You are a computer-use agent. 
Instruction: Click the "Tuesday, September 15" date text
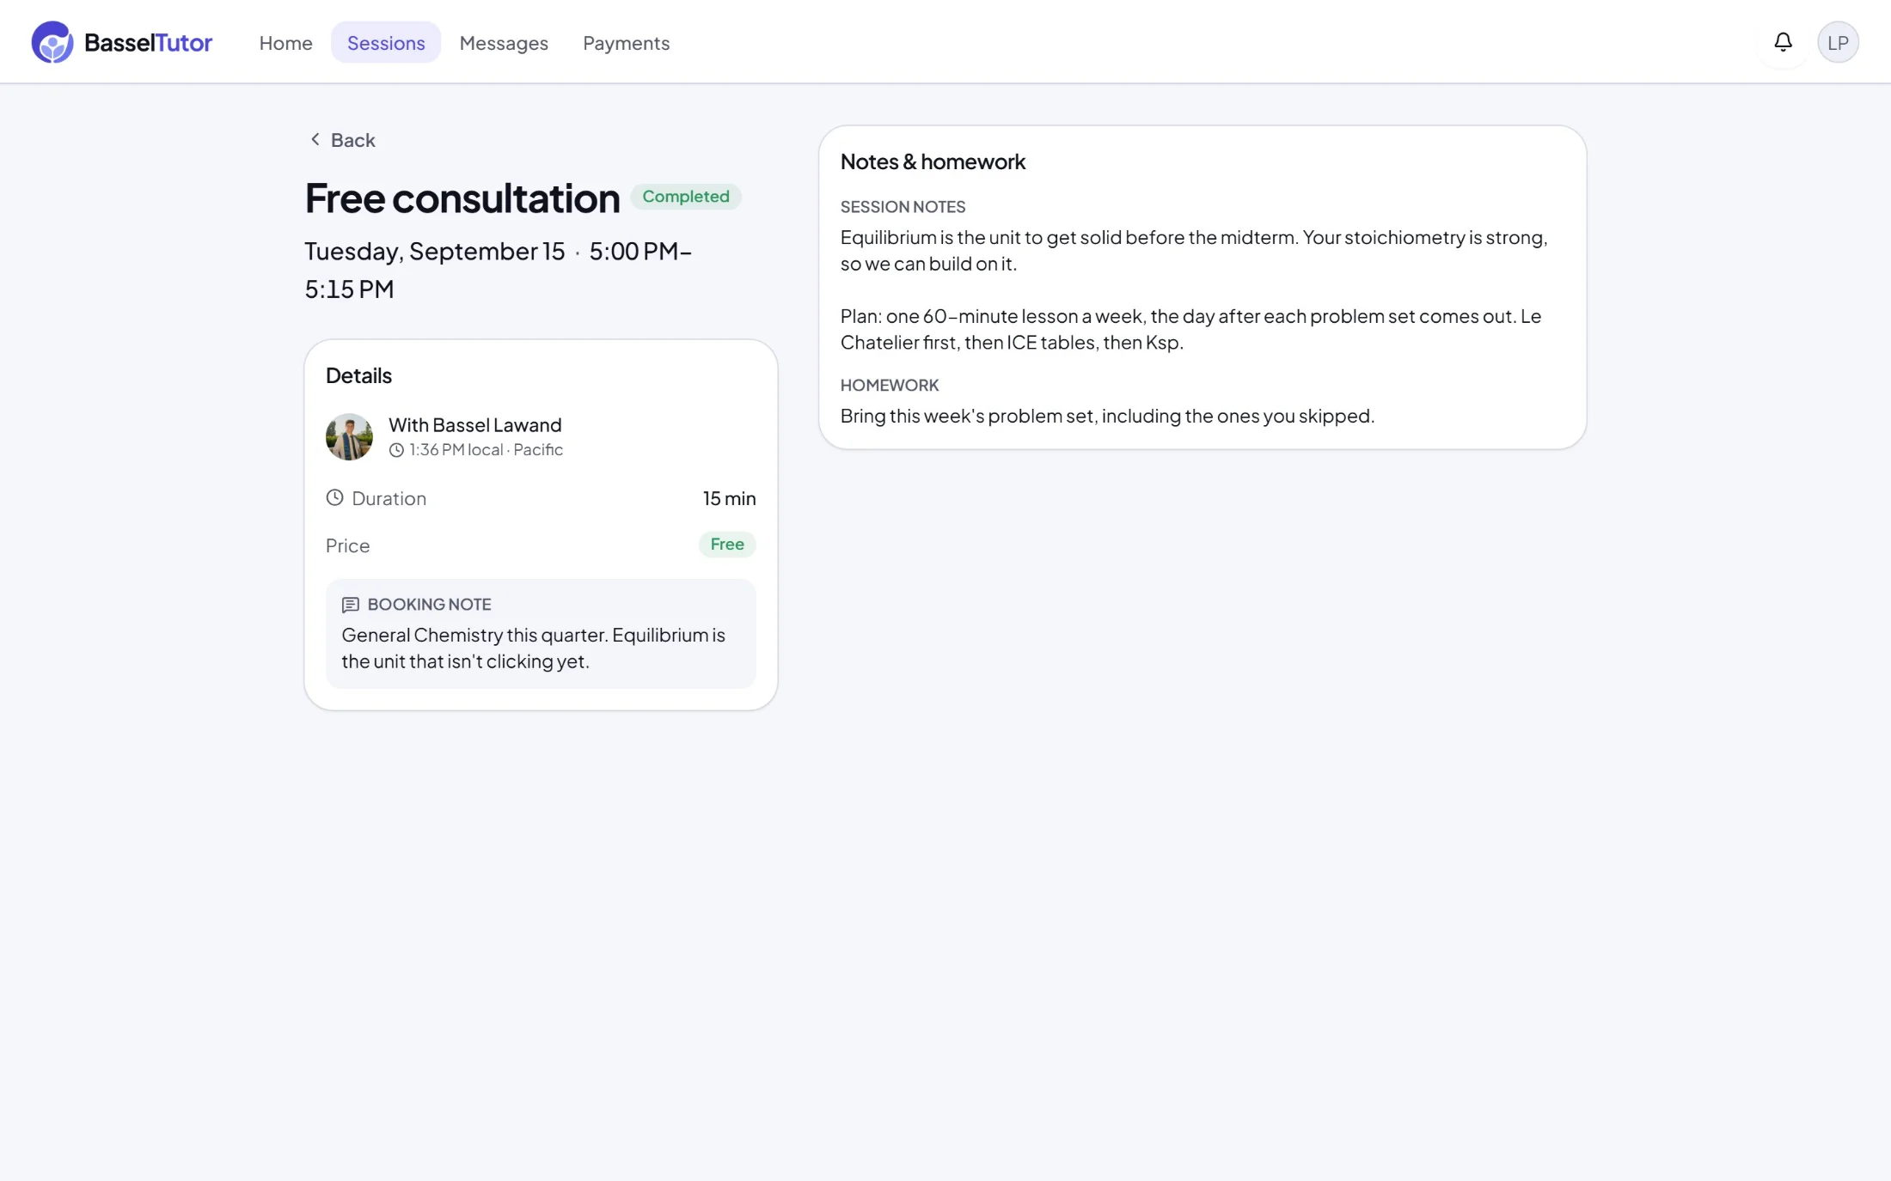[x=435, y=251]
